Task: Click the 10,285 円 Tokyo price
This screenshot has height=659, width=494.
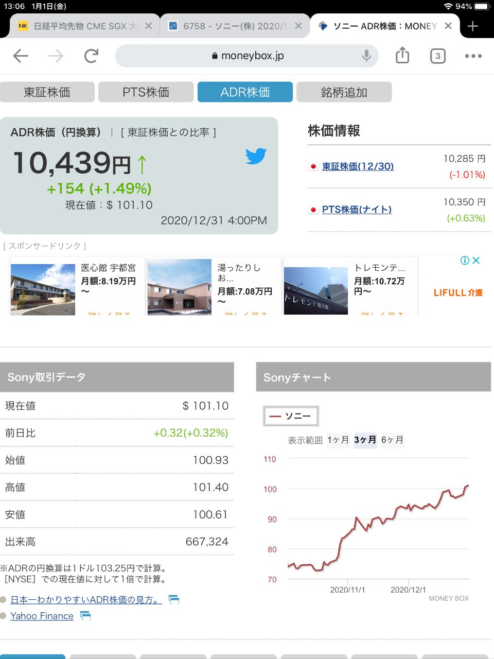Action: point(465,159)
